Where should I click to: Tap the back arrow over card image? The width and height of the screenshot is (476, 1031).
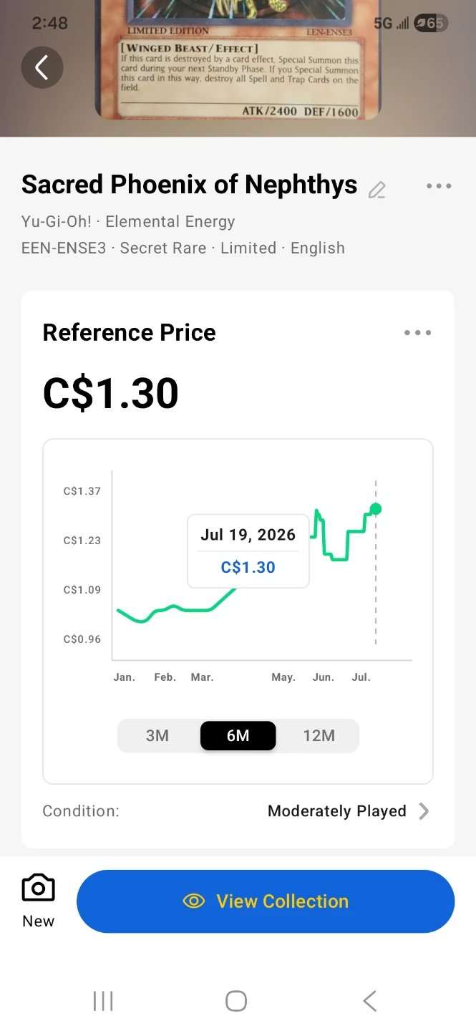click(x=42, y=68)
